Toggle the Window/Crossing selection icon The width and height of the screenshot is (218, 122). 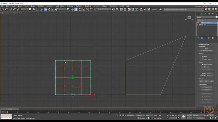click(41, 9)
